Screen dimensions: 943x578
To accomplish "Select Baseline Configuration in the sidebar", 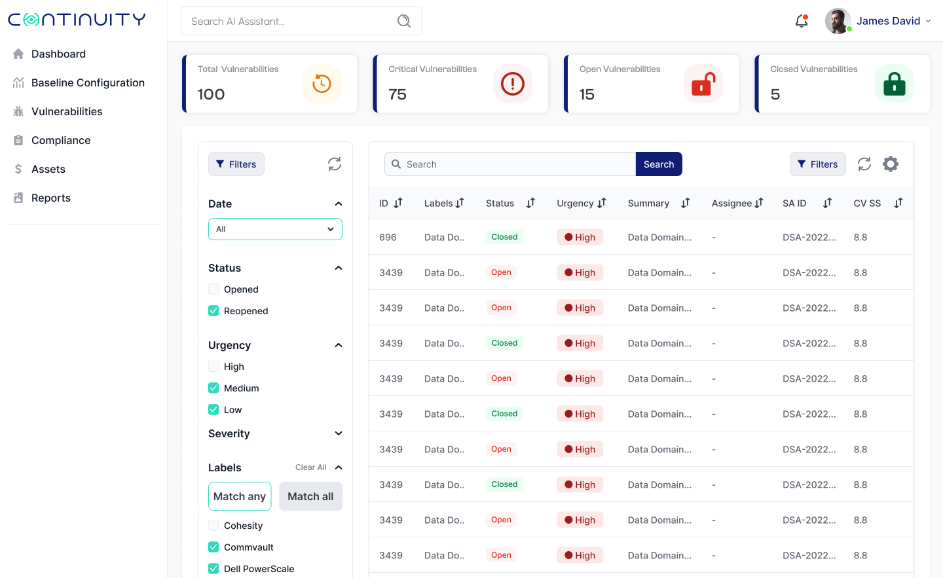I will point(88,82).
